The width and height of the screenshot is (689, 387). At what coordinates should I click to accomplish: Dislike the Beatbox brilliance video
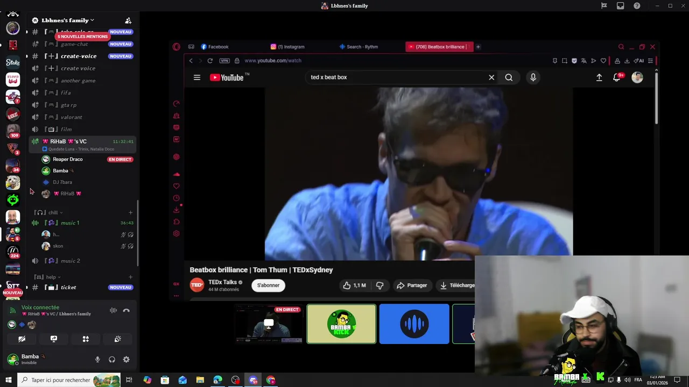[x=380, y=285]
